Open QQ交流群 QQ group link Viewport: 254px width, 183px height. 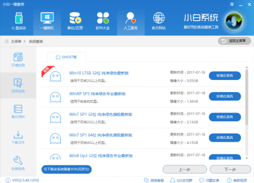[x=181, y=180]
